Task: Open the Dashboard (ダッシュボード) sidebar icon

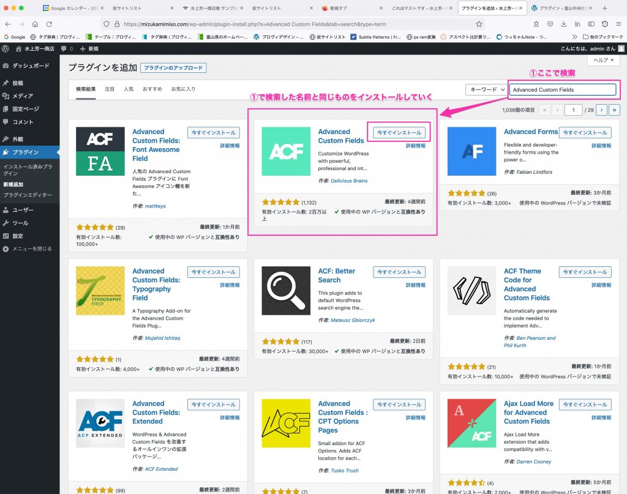Action: pyautogui.click(x=6, y=65)
